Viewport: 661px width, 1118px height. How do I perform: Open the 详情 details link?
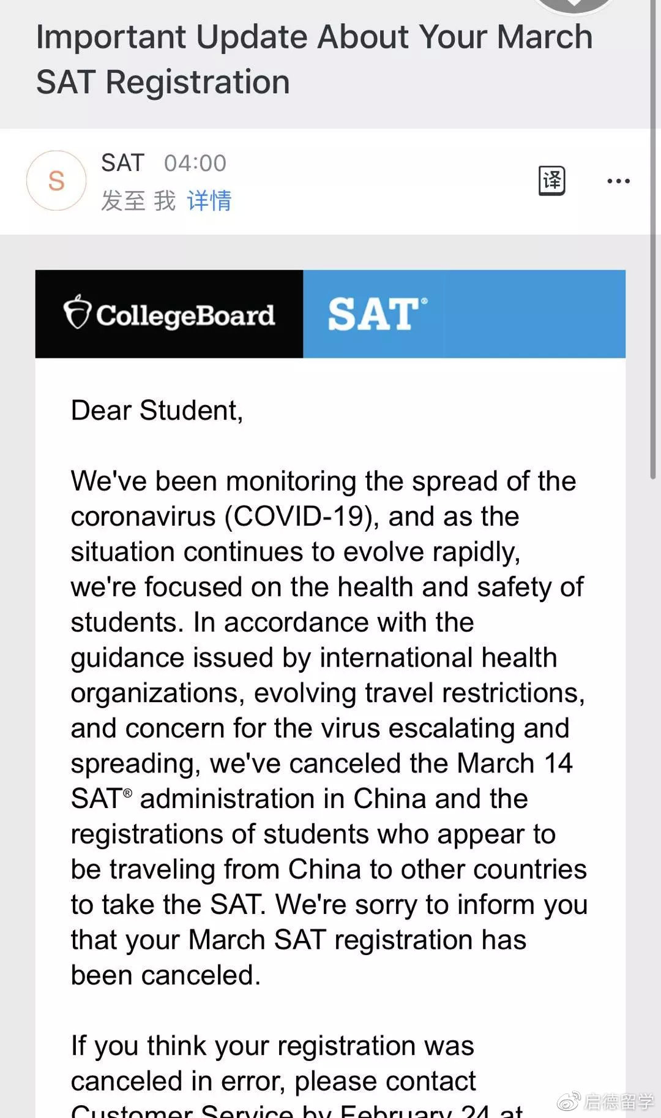click(x=209, y=200)
